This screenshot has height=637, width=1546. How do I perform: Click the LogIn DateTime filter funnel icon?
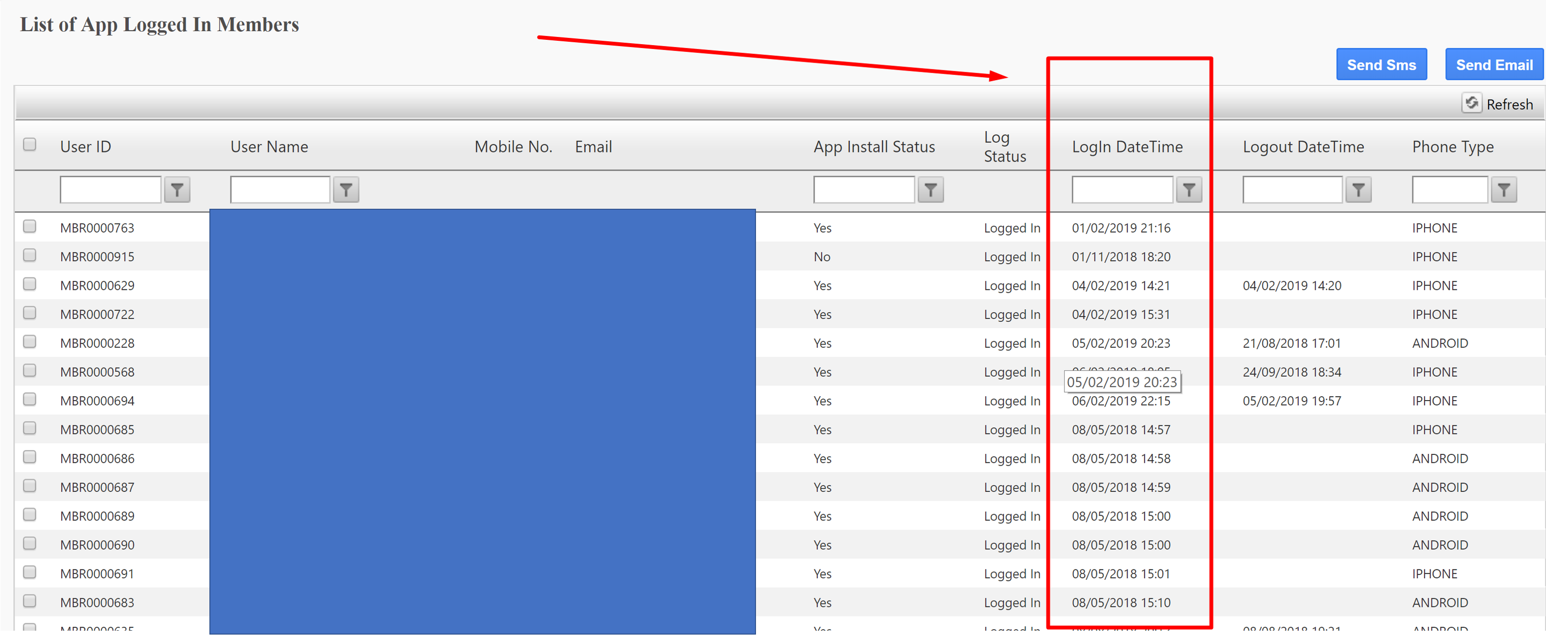click(x=1188, y=190)
